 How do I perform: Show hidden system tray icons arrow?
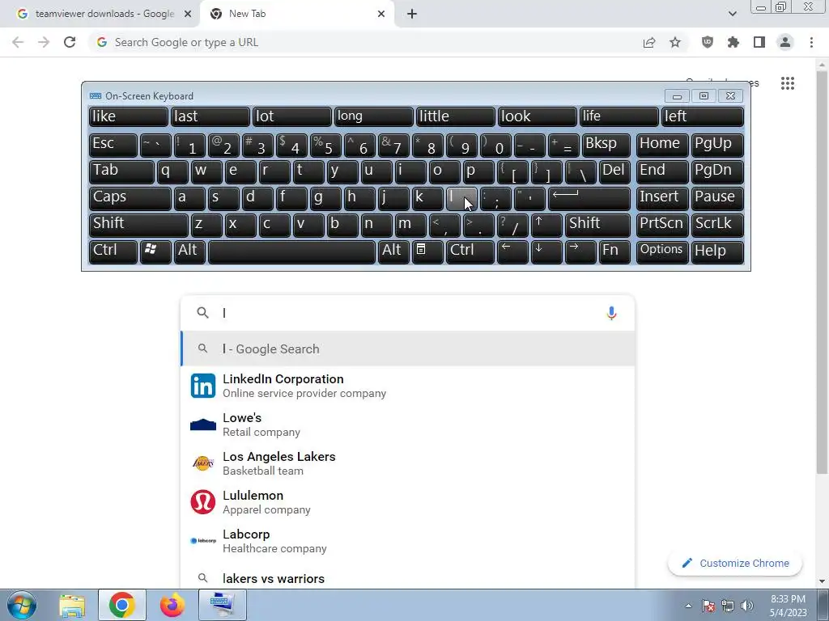click(688, 606)
